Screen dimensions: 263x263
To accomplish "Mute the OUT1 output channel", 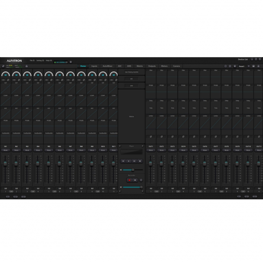I will 151,150.
